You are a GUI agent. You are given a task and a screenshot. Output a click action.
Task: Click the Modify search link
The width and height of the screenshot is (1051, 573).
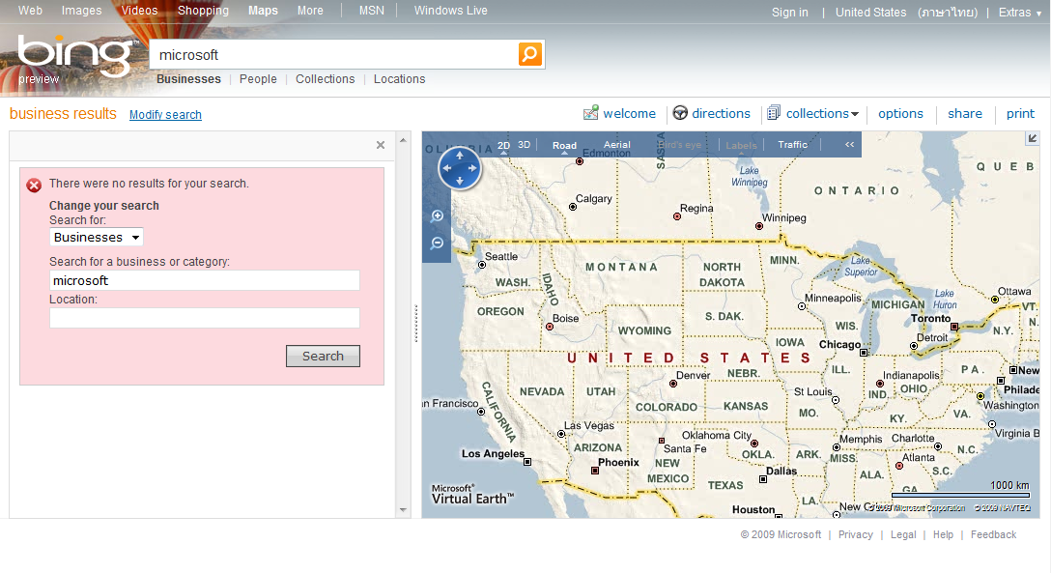[165, 115]
